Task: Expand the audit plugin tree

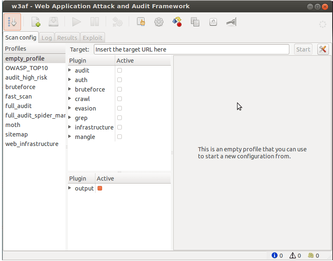Action: click(70, 70)
